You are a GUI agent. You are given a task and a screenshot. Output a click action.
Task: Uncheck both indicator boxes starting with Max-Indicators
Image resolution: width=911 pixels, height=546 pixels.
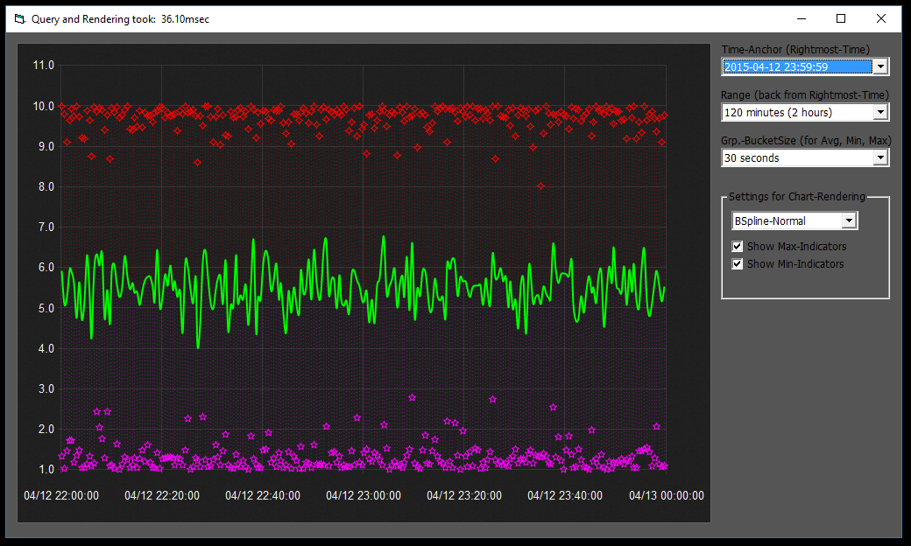coord(737,246)
